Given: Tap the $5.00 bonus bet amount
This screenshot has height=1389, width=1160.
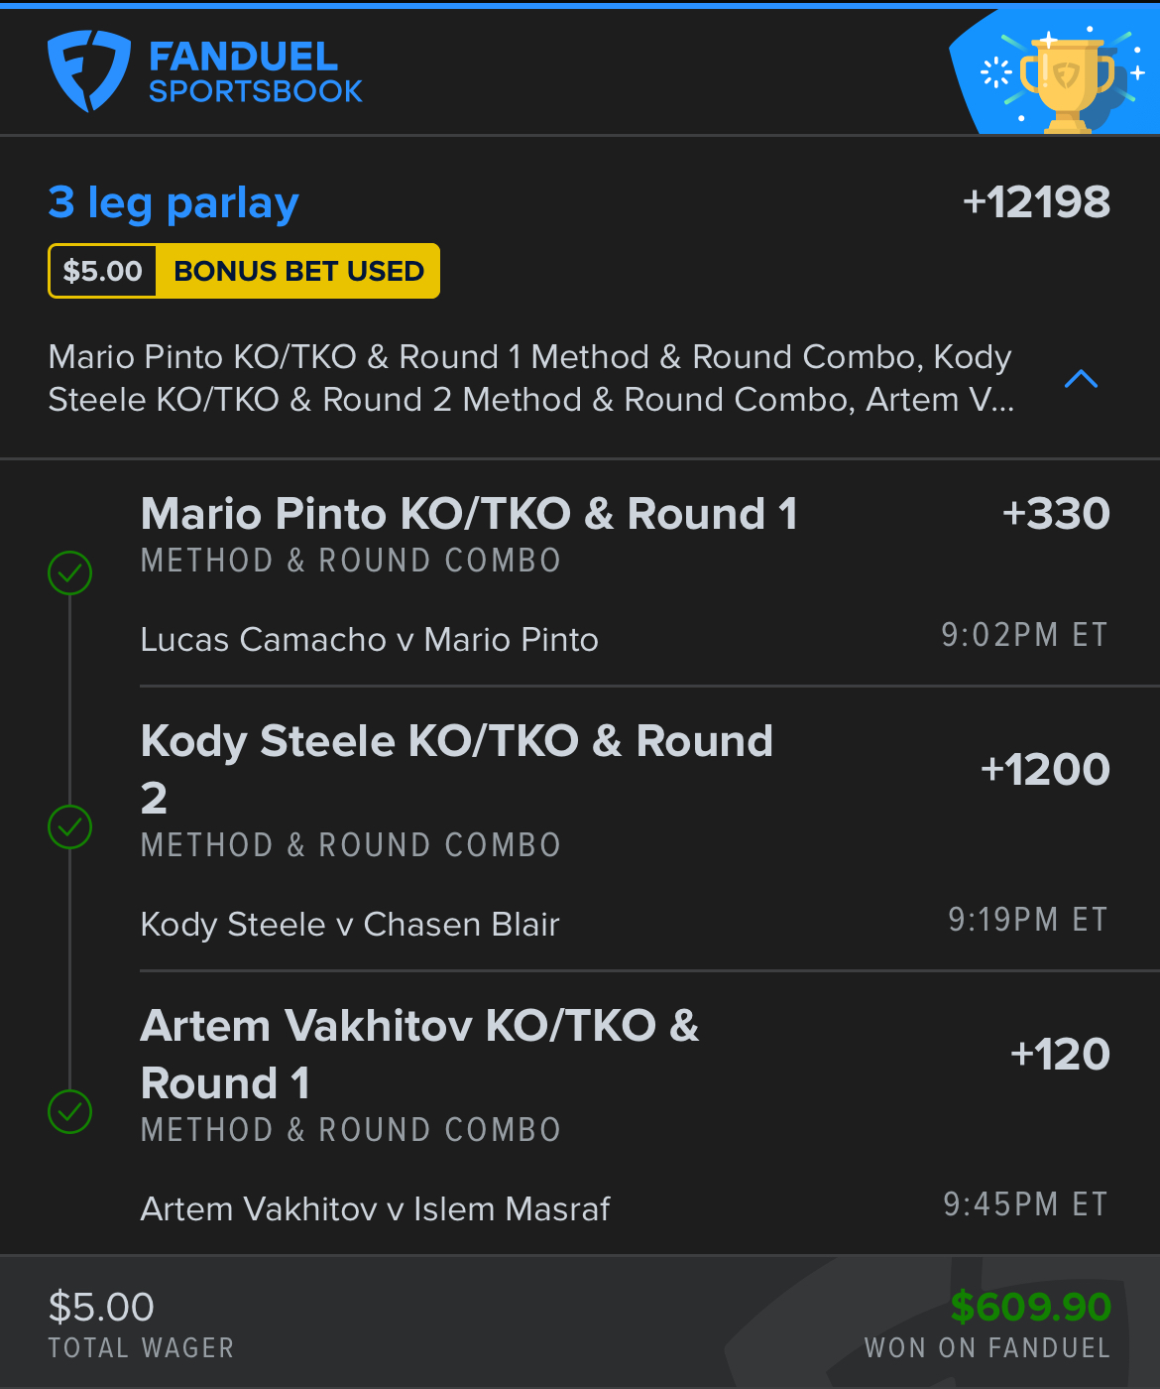Looking at the screenshot, I should click(102, 271).
